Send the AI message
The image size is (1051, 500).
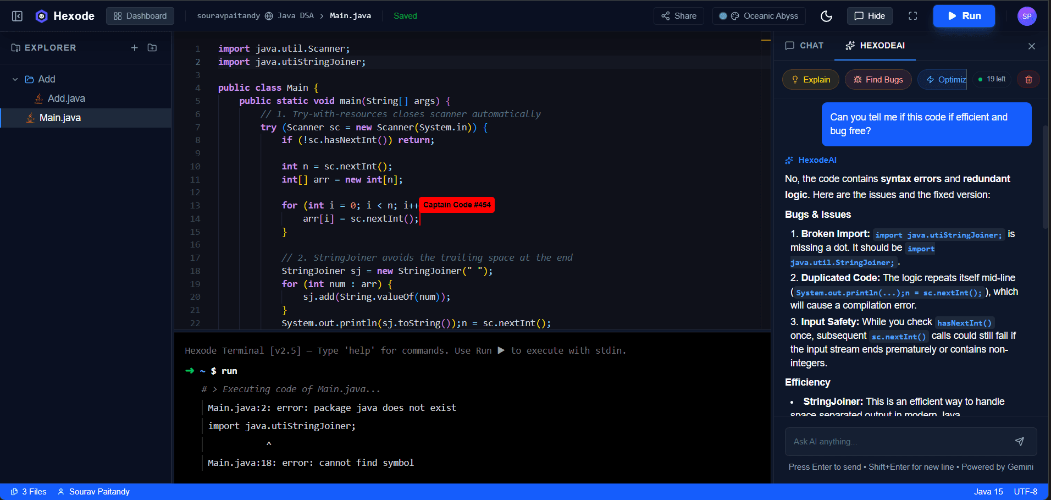coord(1020,442)
